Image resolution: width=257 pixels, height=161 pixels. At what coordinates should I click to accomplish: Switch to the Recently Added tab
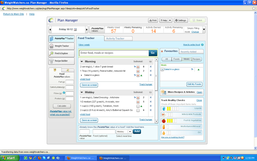pos(191,52)
